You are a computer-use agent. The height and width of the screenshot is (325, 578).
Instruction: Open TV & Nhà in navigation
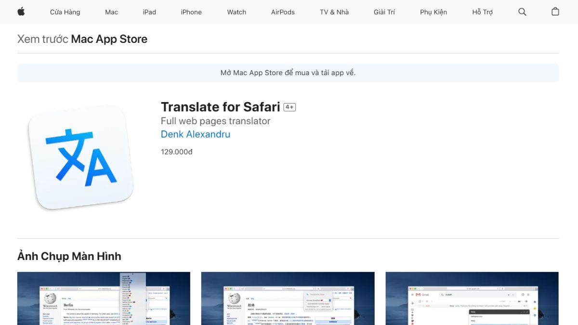tap(334, 12)
